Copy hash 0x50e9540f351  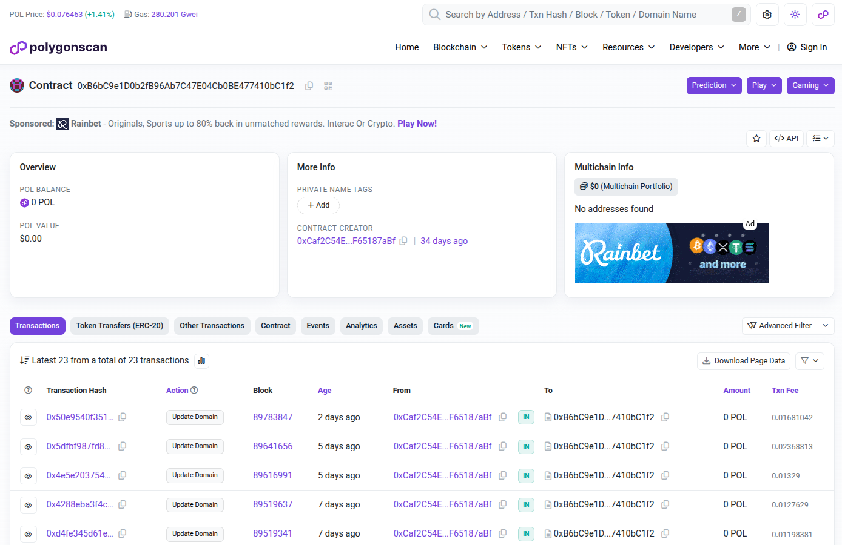coord(123,417)
